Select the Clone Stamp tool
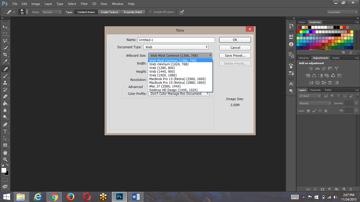Screen dimensions: 360x202 click(x=5, y=83)
